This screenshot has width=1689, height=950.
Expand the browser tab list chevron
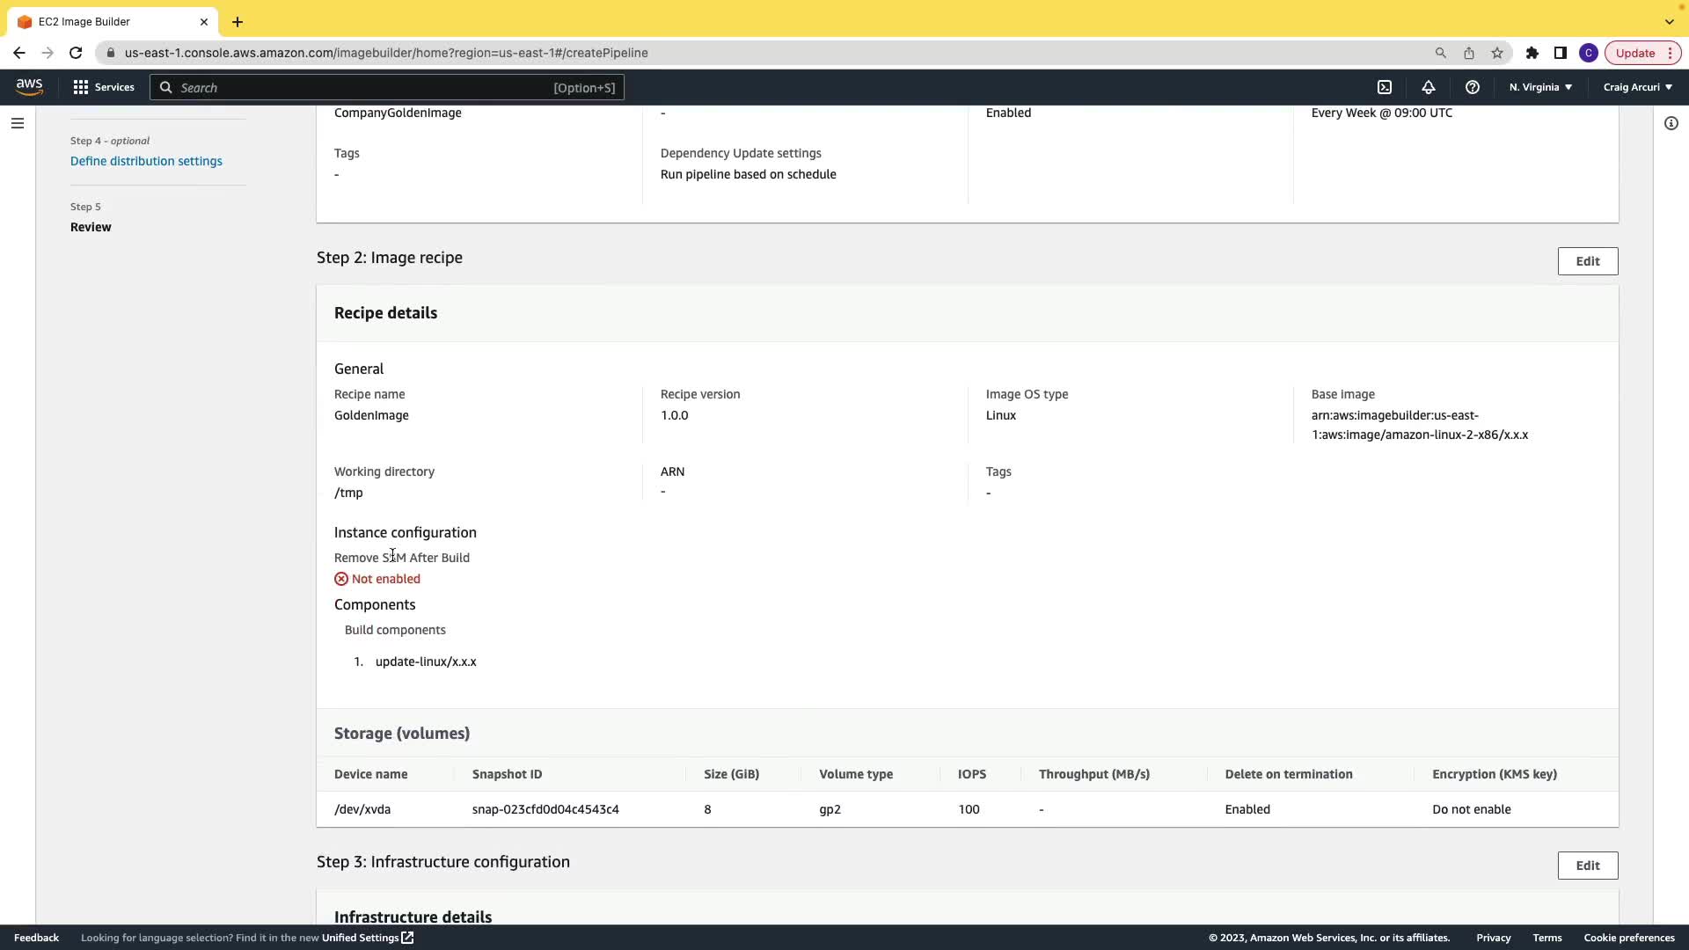[1669, 21]
